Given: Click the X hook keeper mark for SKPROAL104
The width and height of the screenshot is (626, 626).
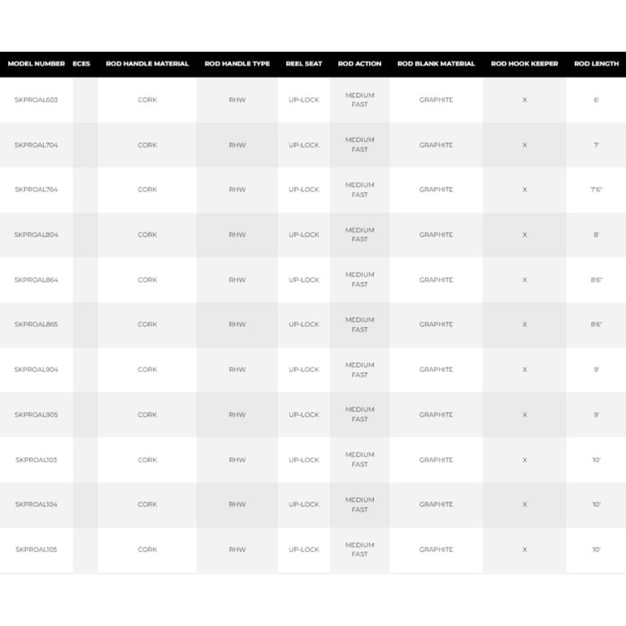Looking at the screenshot, I should [525, 504].
